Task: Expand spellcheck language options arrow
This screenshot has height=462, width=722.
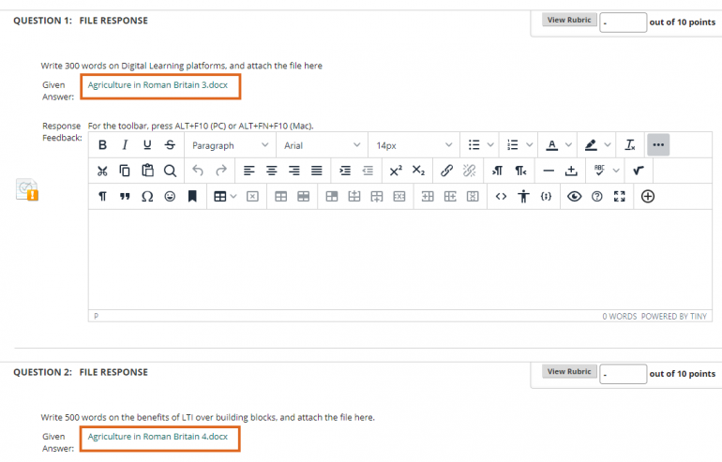Action: 616,171
